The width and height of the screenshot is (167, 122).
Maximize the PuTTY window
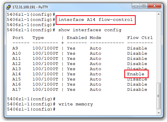click(144, 6)
